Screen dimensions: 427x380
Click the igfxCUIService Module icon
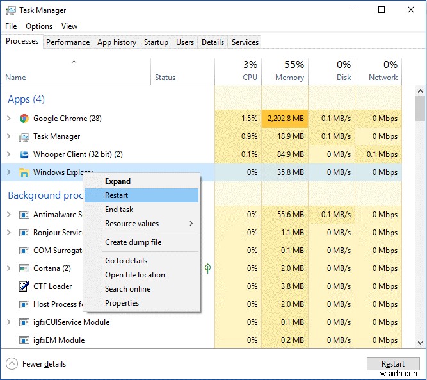point(24,322)
